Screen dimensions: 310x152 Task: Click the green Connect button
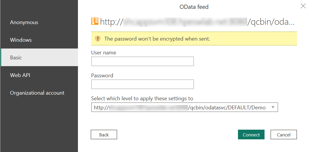coord(251,135)
